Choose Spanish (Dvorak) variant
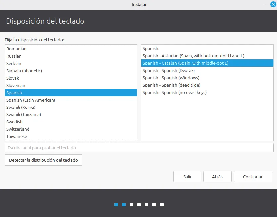Screen dimensions: 277x217 click(x=207, y=71)
